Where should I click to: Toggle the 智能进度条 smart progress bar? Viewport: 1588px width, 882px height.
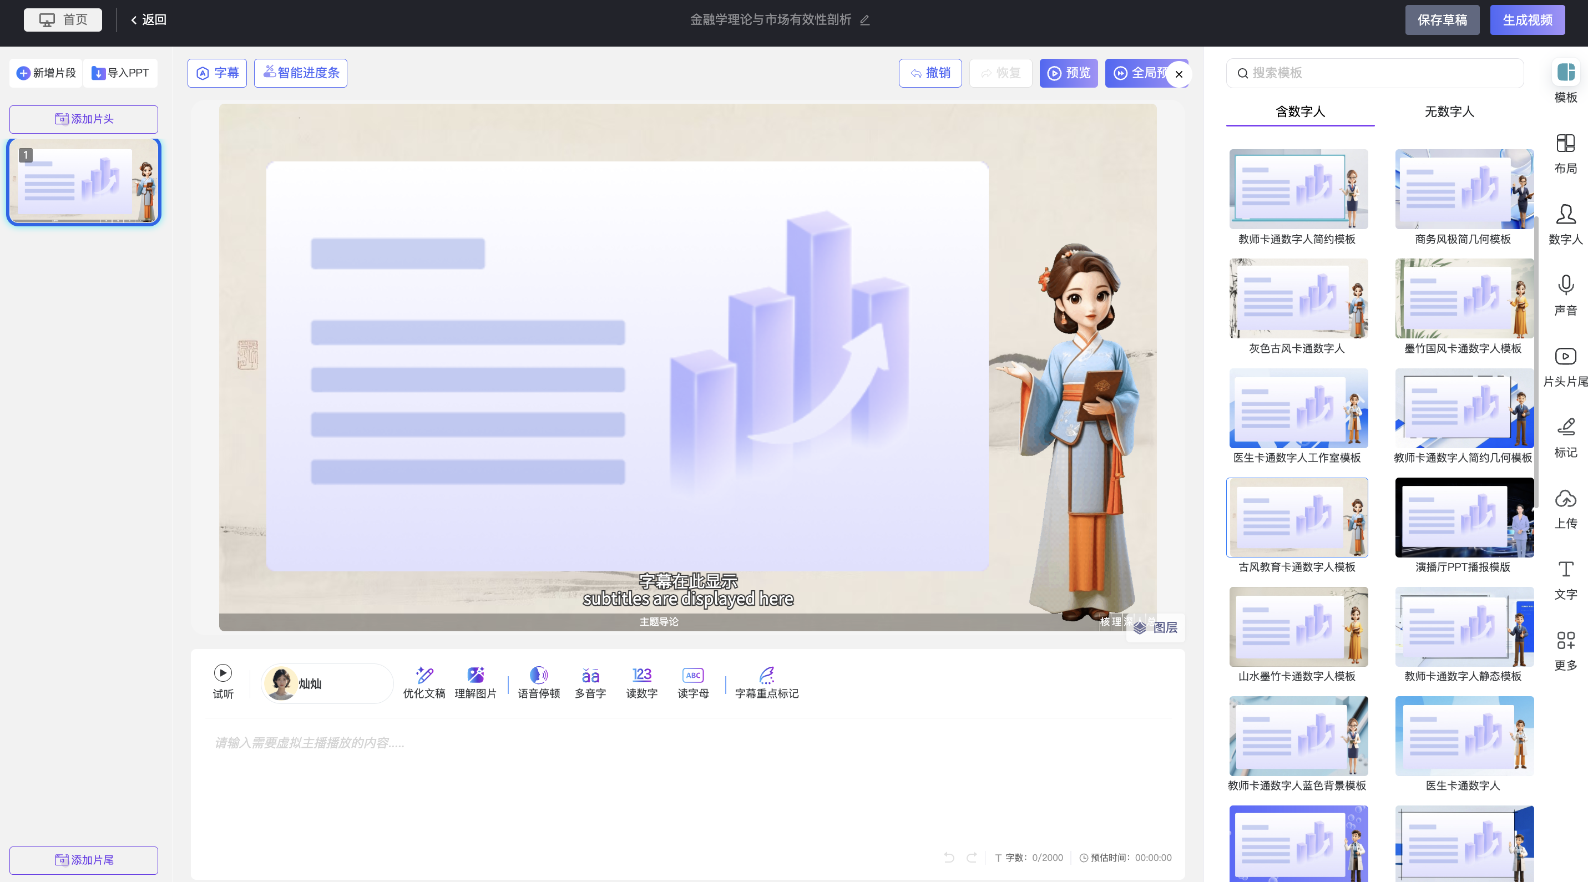(x=300, y=73)
